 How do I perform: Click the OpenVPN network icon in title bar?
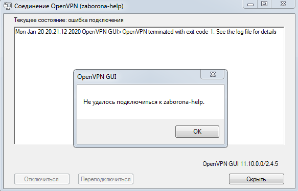pos(8,6)
